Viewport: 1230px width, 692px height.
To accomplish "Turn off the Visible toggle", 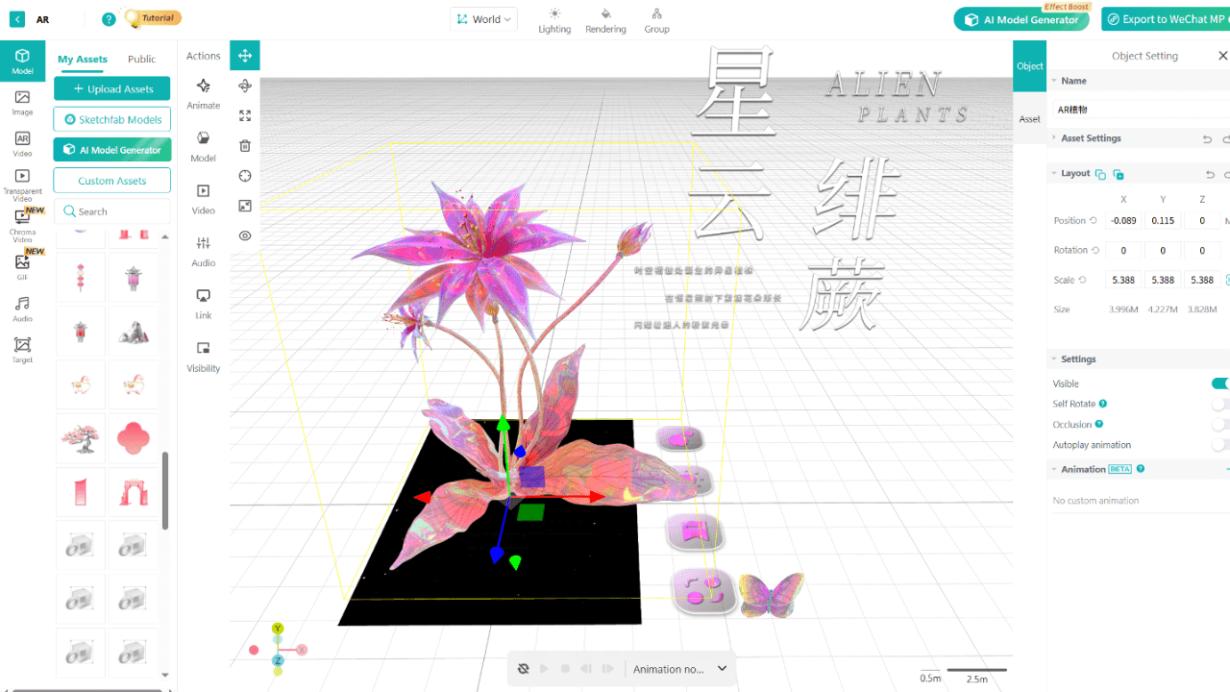I will [1221, 383].
